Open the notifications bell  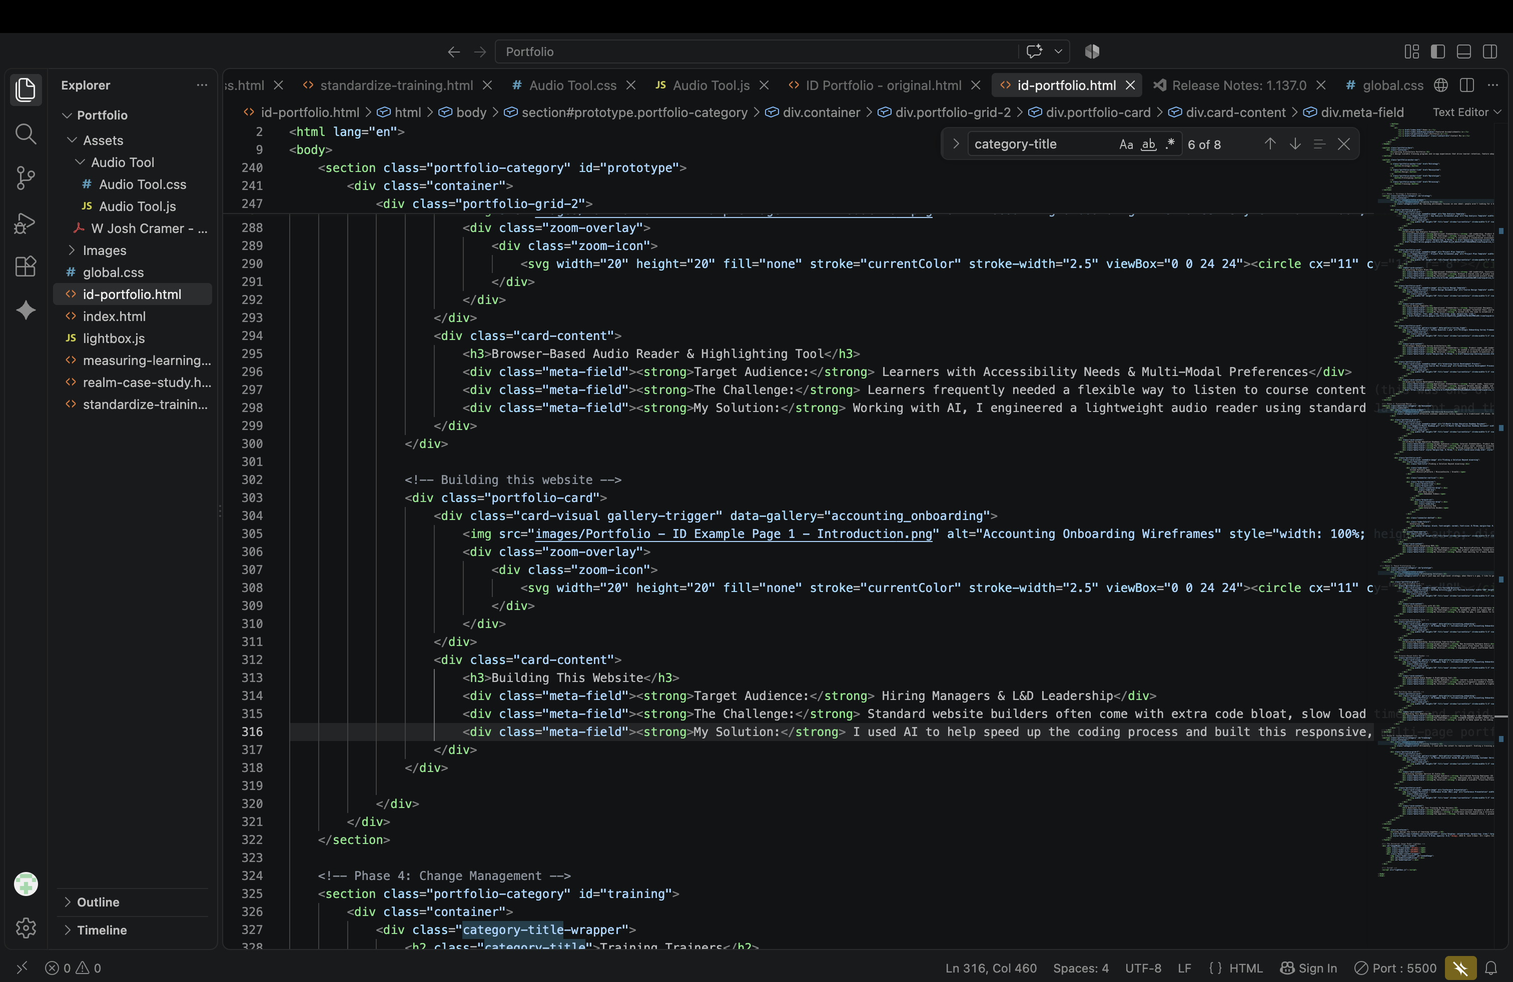(1491, 968)
